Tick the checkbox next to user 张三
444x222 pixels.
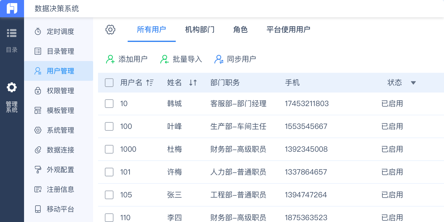pyautogui.click(x=109, y=195)
